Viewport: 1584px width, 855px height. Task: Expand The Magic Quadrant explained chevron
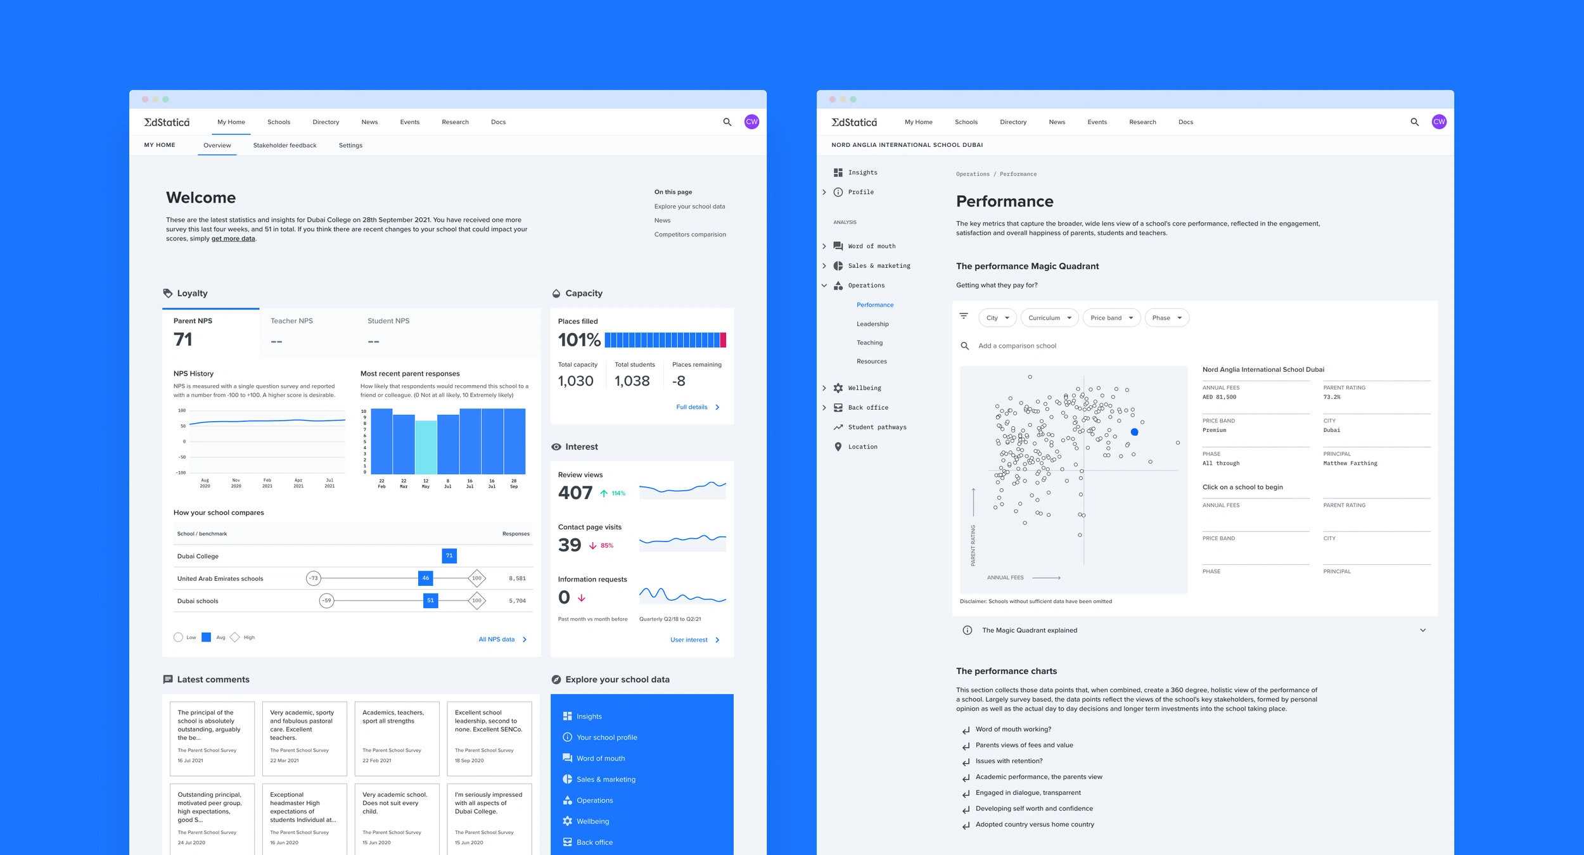1423,630
